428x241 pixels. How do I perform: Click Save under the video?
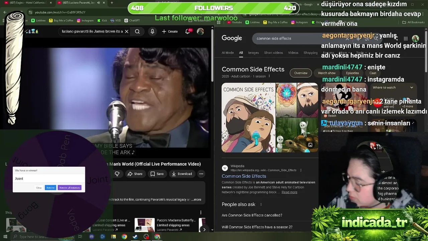point(157,174)
